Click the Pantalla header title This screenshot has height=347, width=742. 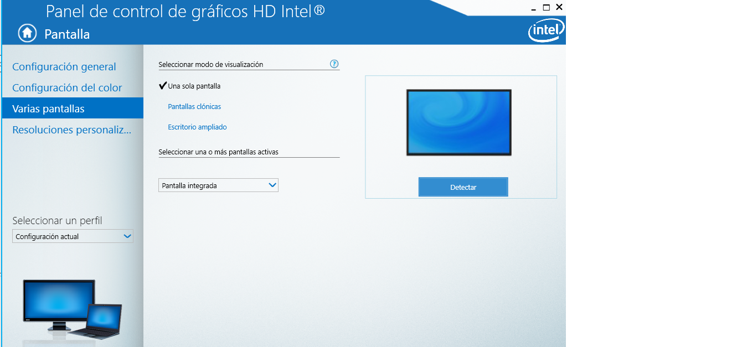click(67, 34)
